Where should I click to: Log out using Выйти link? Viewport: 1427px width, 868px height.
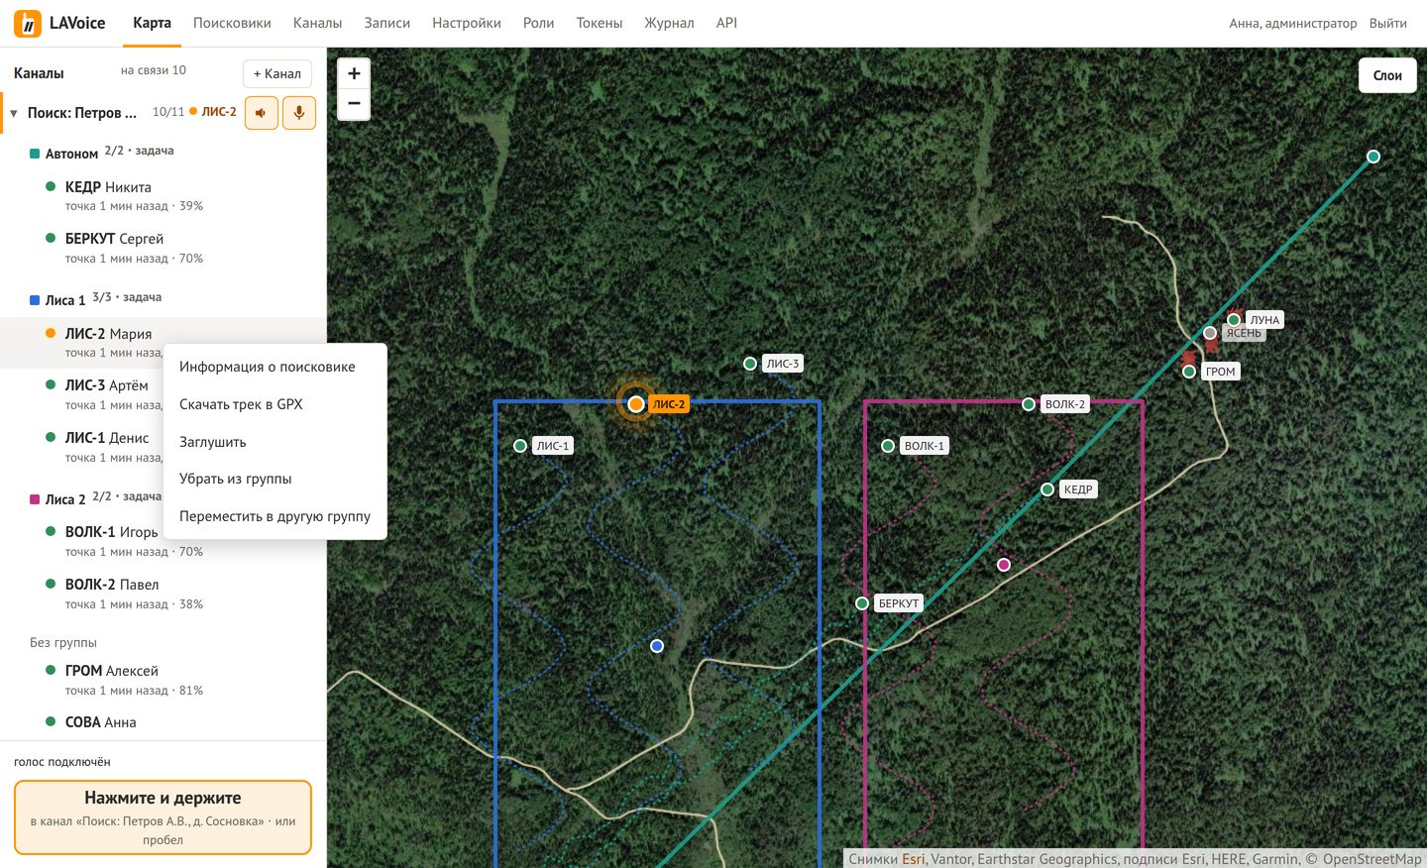[x=1387, y=23]
